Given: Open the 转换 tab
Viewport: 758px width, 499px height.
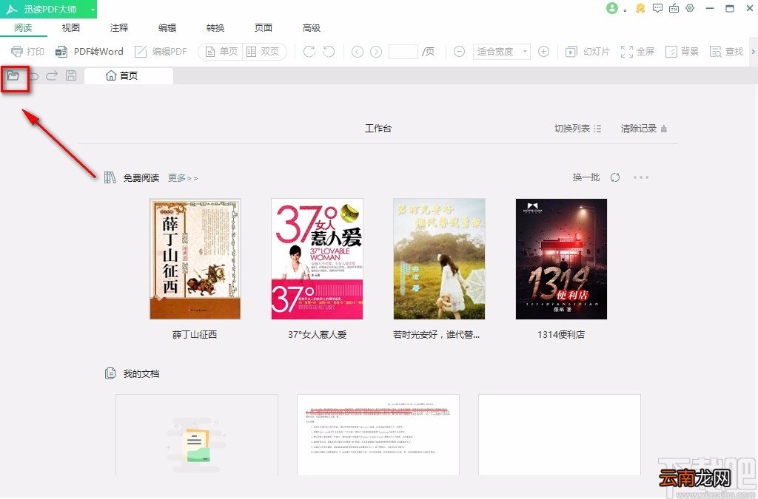Looking at the screenshot, I should [215, 27].
